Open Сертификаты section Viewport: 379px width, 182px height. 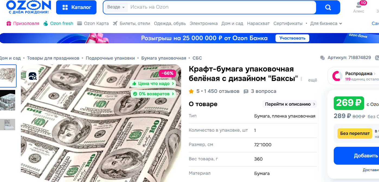click(288, 23)
